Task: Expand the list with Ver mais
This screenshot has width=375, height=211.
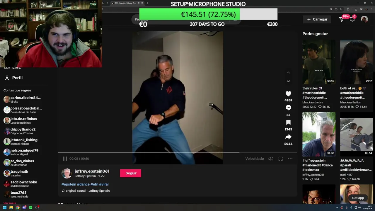Action: [10, 203]
